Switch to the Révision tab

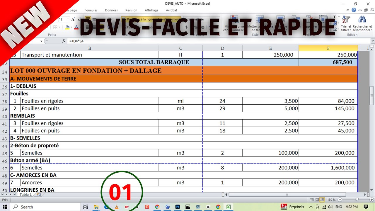(131, 10)
